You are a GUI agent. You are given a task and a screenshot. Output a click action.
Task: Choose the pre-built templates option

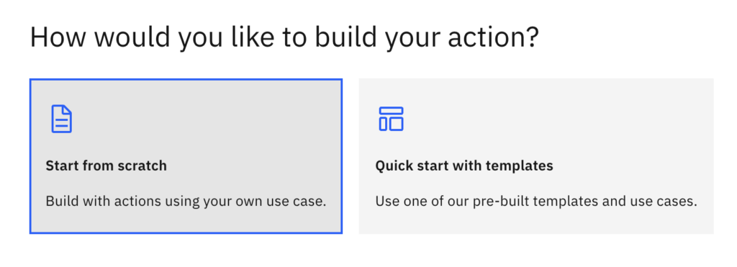[x=536, y=156]
